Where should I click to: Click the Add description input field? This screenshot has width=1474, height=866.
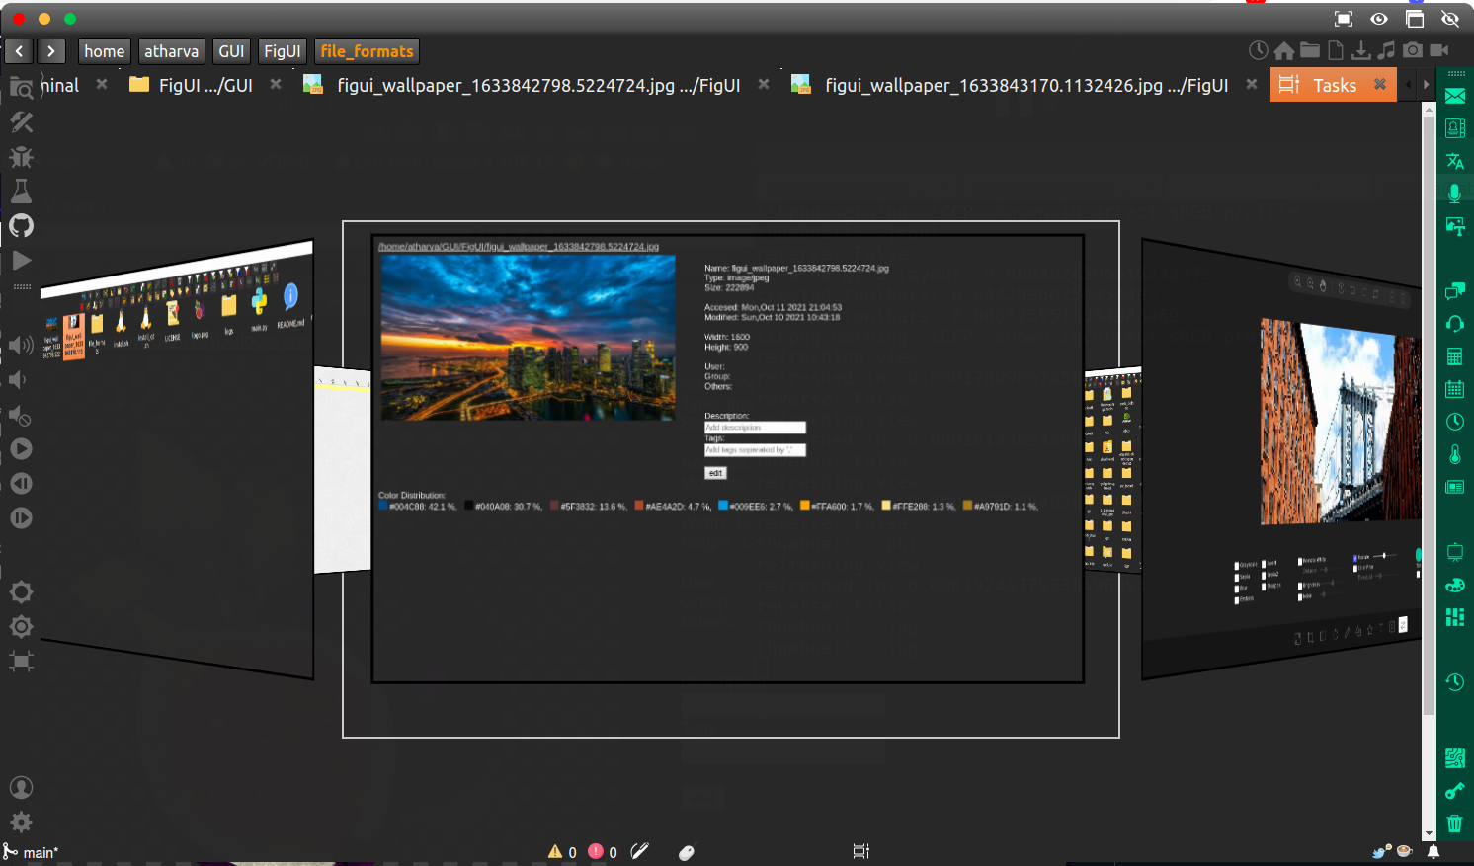coord(755,428)
